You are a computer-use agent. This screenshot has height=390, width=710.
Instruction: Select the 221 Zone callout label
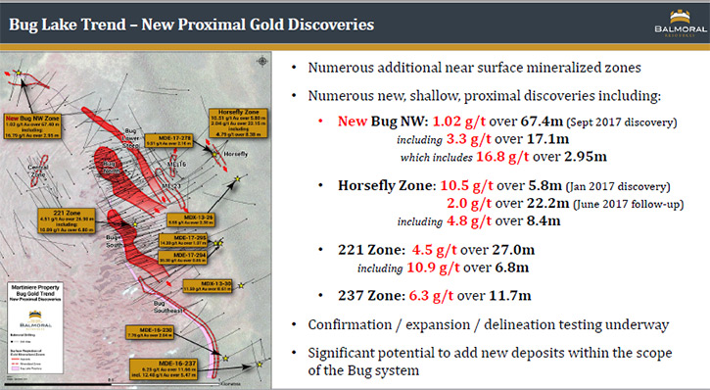pos(67,220)
